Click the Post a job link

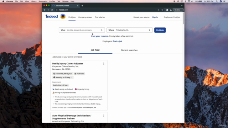tap(117, 41)
